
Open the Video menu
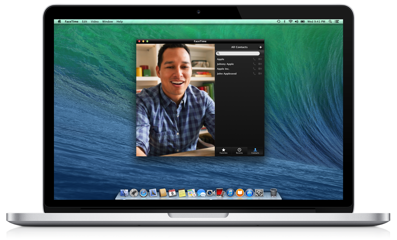(x=95, y=22)
